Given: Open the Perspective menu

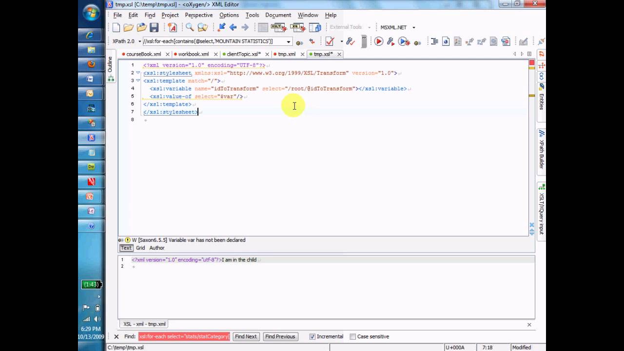Looking at the screenshot, I should point(199,15).
